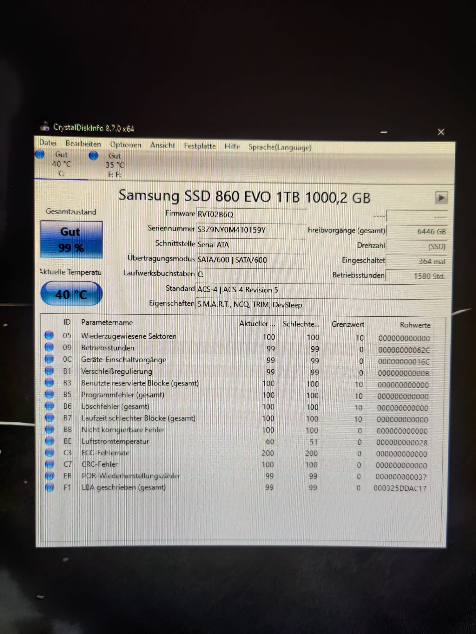Click the Gut 99 % health status button
The image size is (476, 634).
pyautogui.click(x=71, y=239)
